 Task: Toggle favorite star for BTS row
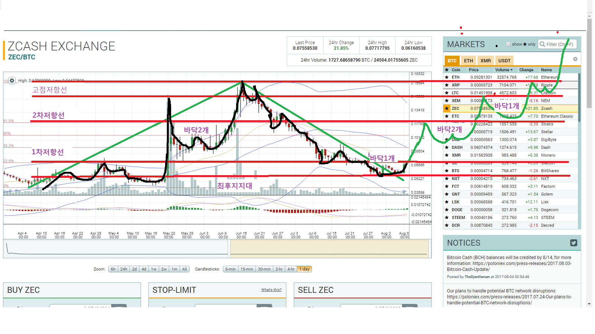pos(447,171)
